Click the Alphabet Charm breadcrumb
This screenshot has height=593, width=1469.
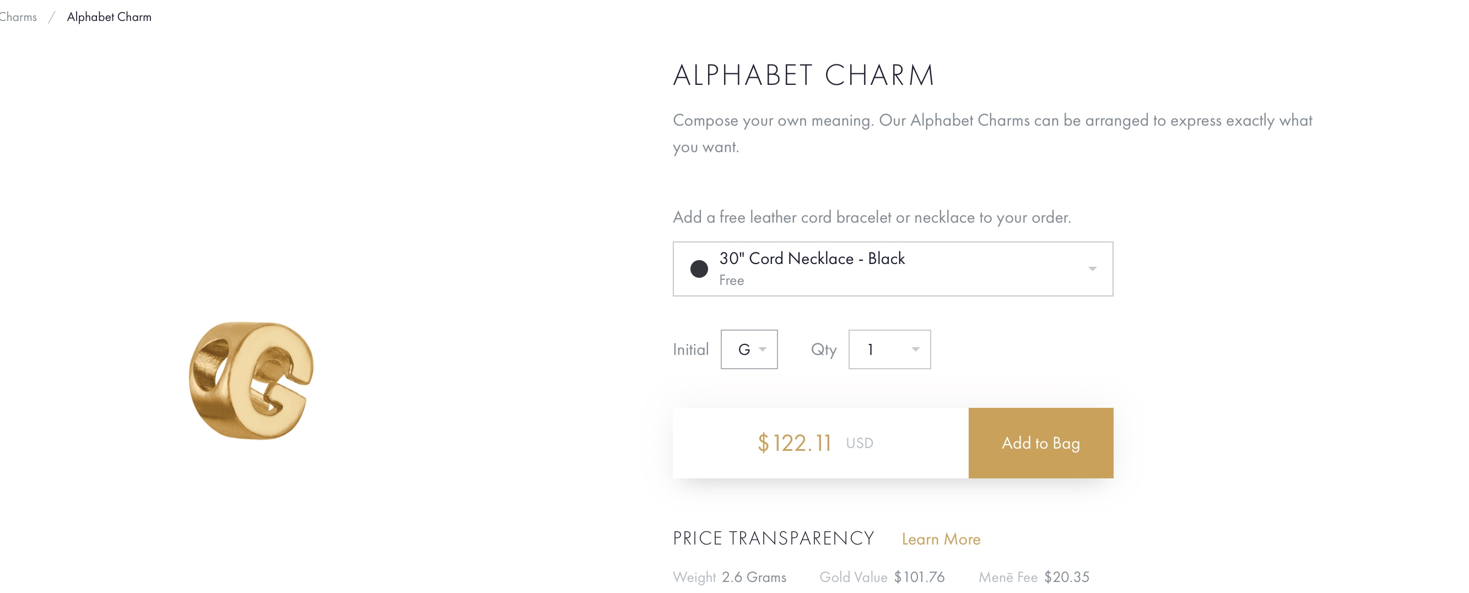pyautogui.click(x=109, y=17)
